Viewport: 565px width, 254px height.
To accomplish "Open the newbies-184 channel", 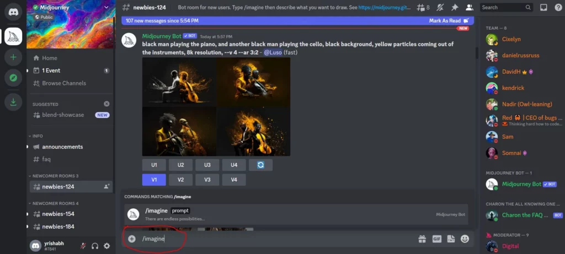I will click(x=71, y=226).
